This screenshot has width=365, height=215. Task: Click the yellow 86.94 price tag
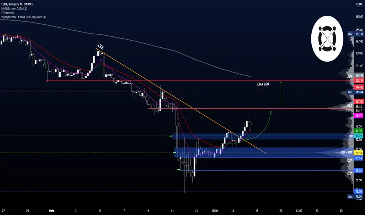[x=359, y=153]
